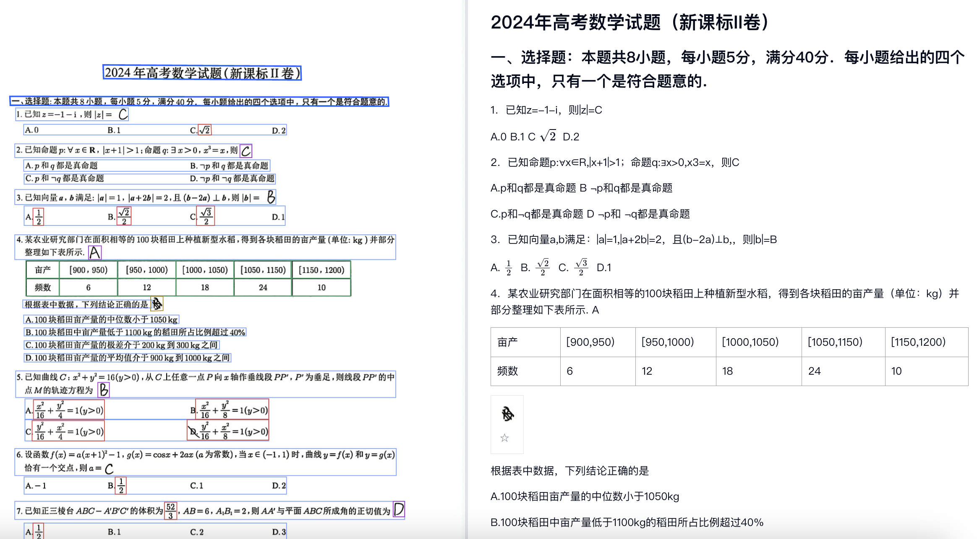Click the scanned table cell showing 24
The image size is (977, 539).
point(263,288)
